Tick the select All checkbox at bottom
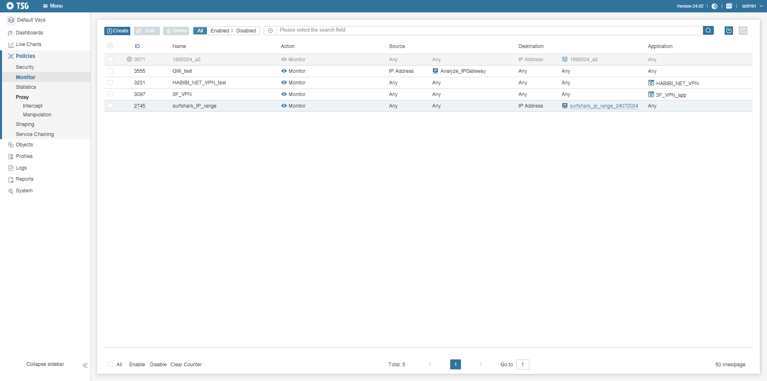 tap(111, 365)
